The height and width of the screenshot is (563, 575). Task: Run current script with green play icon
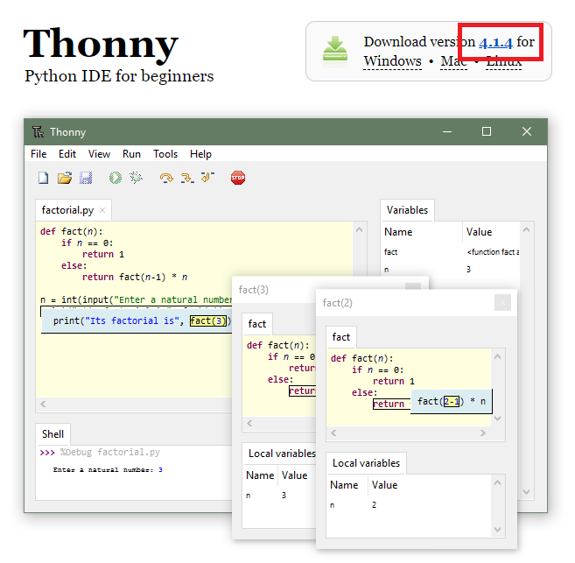pos(116,178)
